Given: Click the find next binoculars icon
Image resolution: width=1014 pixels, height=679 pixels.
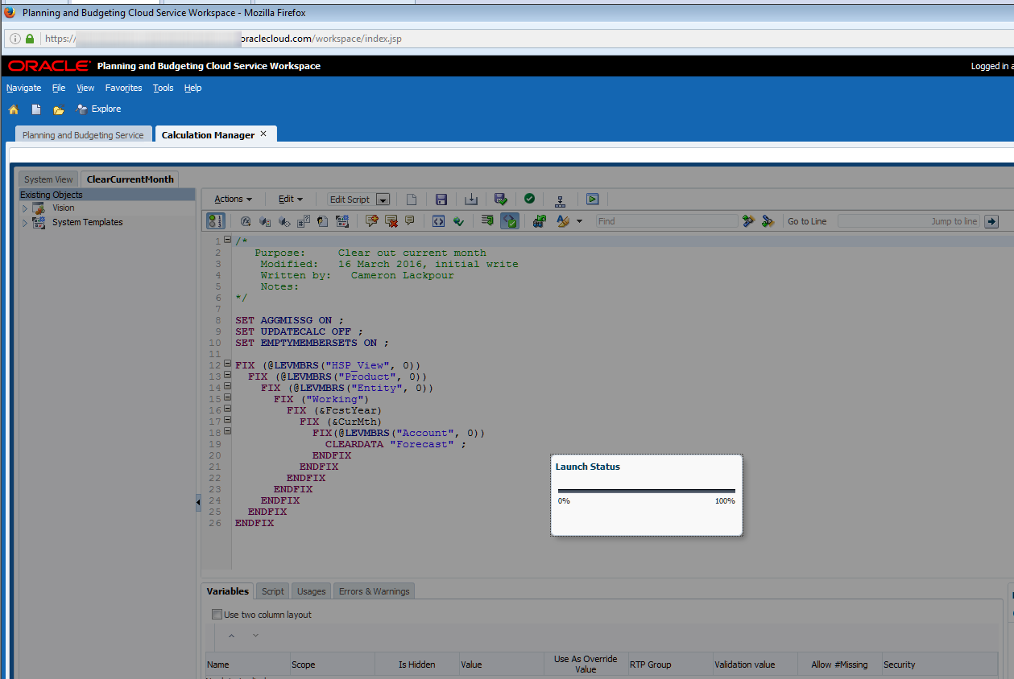Looking at the screenshot, I should (x=768, y=221).
